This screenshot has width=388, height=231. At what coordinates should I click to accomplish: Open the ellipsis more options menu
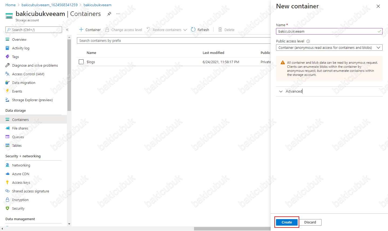(x=118, y=14)
